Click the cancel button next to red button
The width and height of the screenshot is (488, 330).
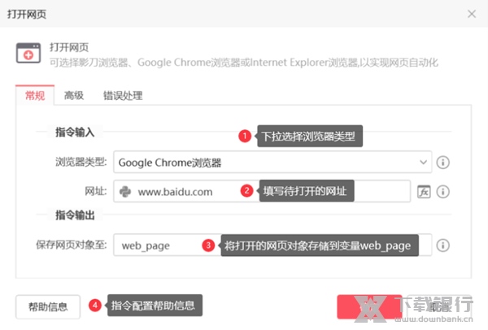[439, 306]
